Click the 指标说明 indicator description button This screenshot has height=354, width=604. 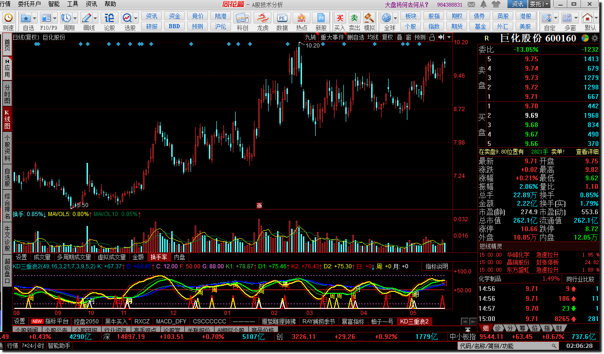(x=437, y=266)
